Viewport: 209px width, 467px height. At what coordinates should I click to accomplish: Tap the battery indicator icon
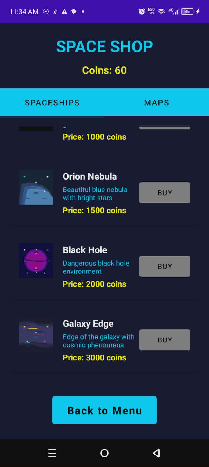(x=188, y=12)
